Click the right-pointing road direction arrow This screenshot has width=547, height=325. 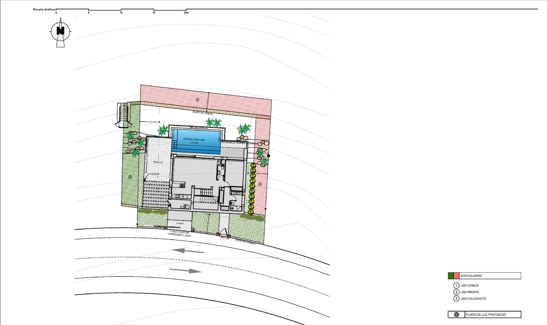pos(186,271)
